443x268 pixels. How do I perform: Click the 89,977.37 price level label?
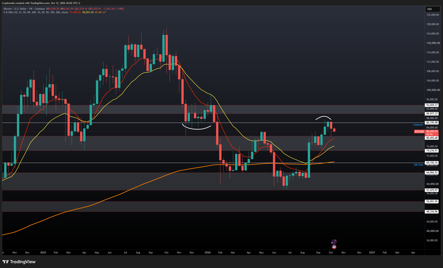[432, 114]
